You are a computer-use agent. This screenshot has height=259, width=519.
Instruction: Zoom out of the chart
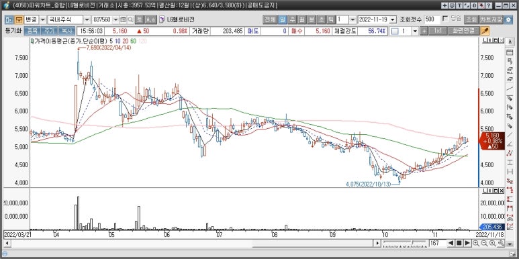click(484, 244)
